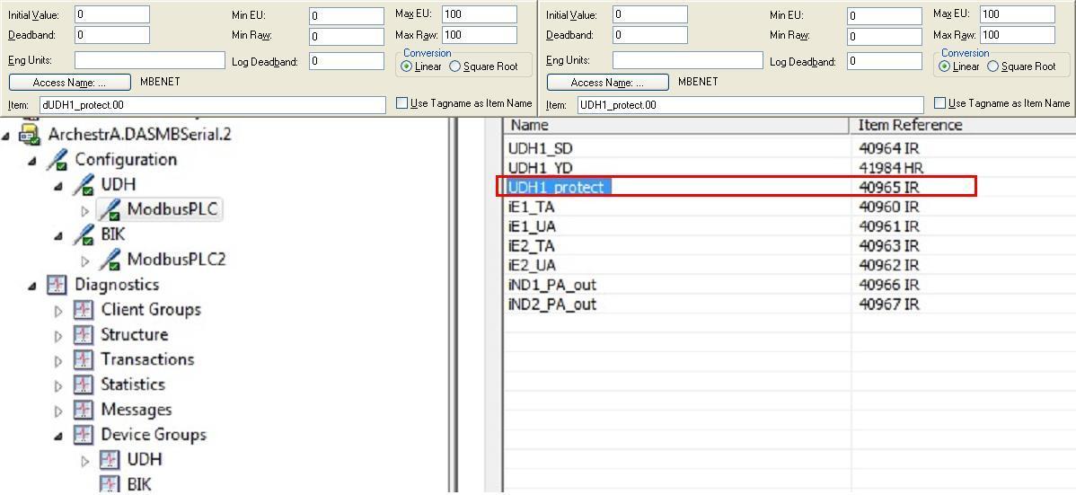Click the Client Groups diagnostics icon
The width and height of the screenshot is (1076, 495).
[x=84, y=310]
